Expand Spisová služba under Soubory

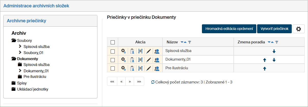point(20,47)
